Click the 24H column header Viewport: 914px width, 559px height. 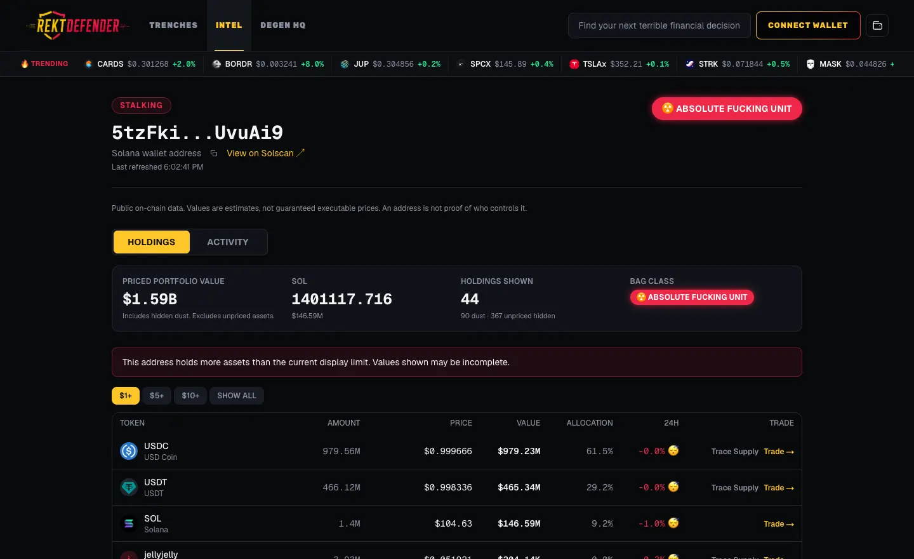click(x=672, y=423)
